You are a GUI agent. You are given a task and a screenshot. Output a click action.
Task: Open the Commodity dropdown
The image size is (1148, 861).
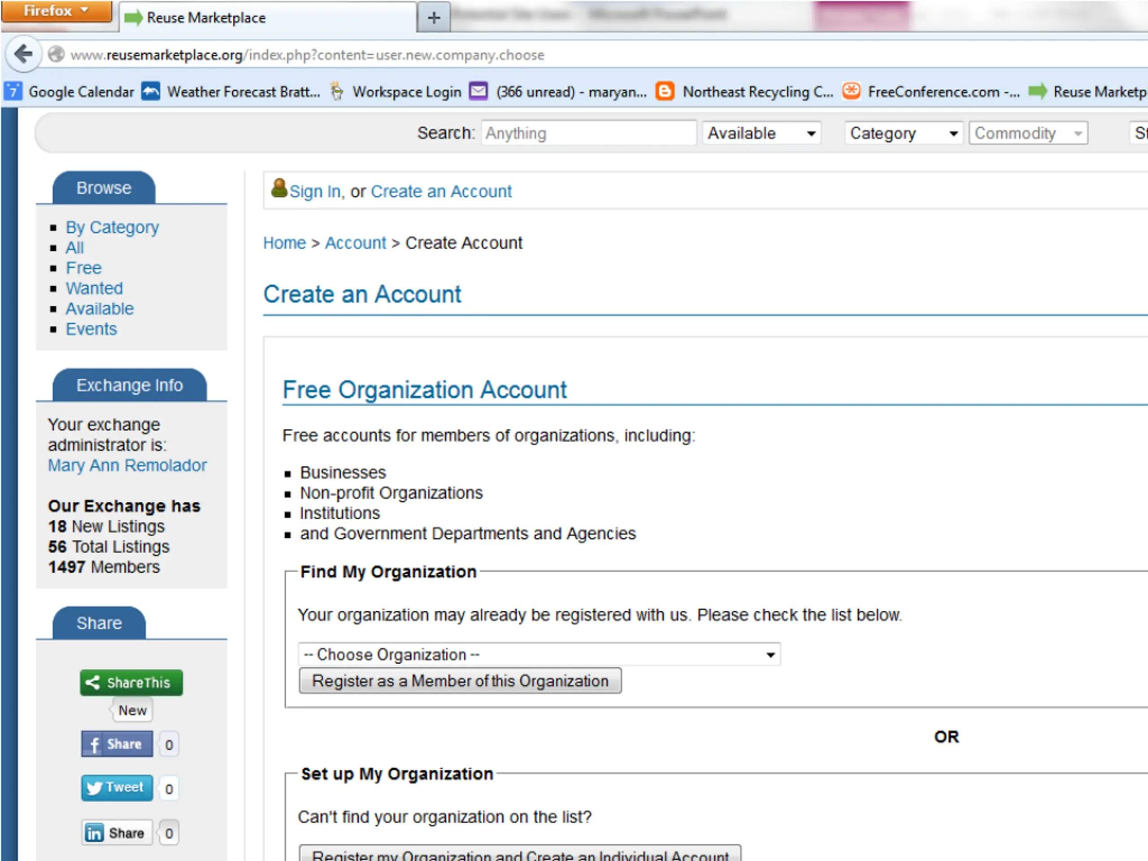pos(1028,133)
